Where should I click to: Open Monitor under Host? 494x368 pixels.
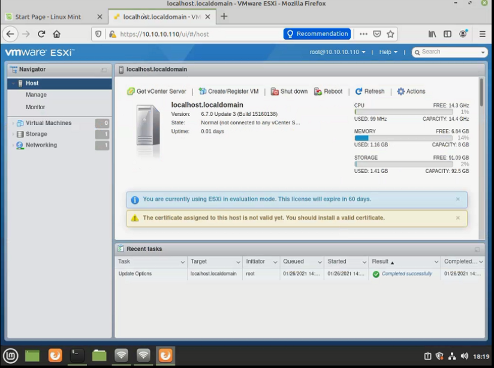35,107
